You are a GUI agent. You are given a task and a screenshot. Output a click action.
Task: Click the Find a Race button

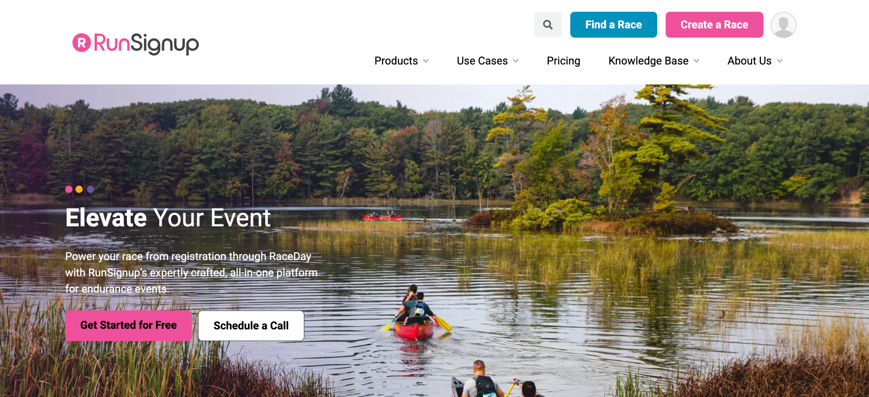(x=613, y=25)
